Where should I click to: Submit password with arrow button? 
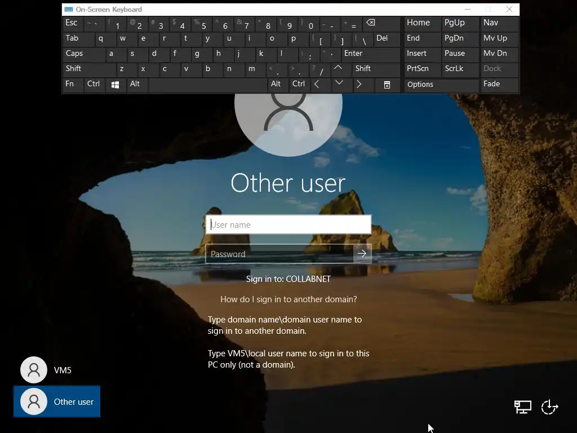tap(362, 254)
